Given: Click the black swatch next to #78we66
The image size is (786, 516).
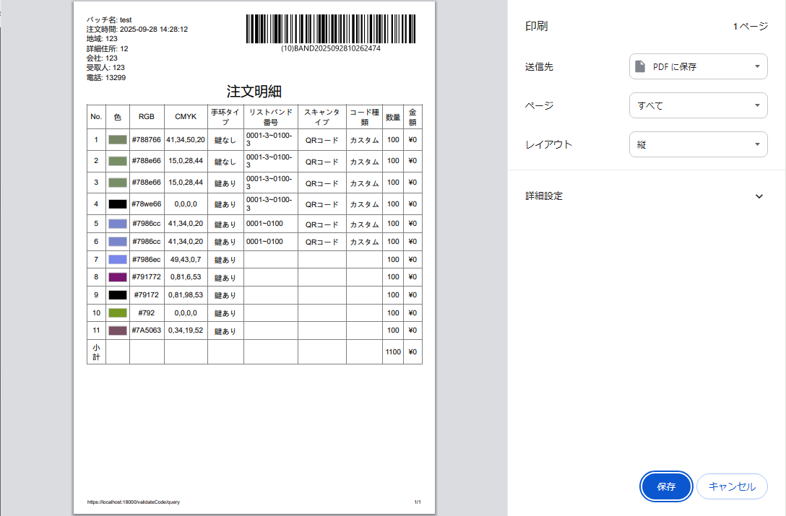Looking at the screenshot, I should tap(118, 204).
